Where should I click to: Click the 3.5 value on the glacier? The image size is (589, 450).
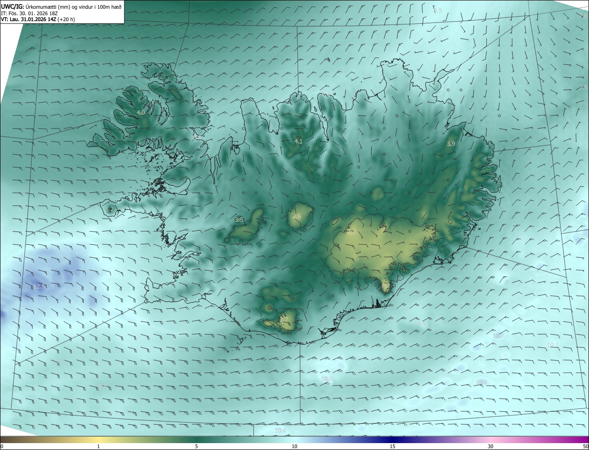(x=239, y=220)
